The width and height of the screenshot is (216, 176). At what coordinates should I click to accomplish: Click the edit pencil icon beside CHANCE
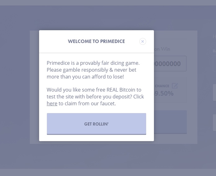point(175,86)
